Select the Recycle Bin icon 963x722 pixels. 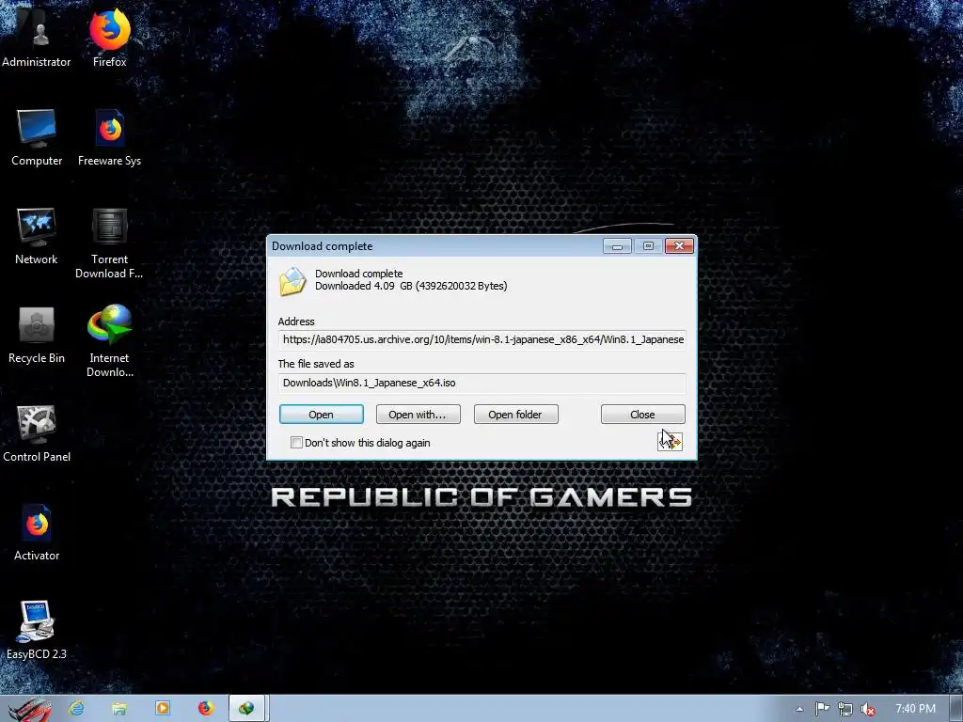point(37,336)
